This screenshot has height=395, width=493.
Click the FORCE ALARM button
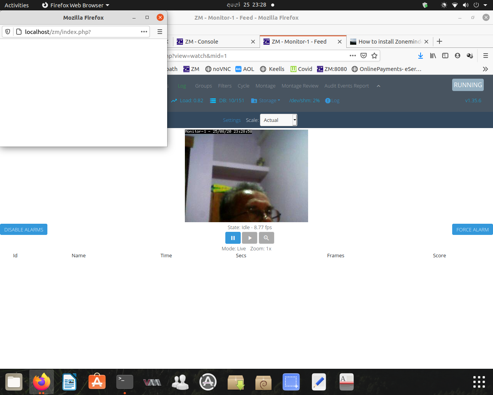pos(473,230)
